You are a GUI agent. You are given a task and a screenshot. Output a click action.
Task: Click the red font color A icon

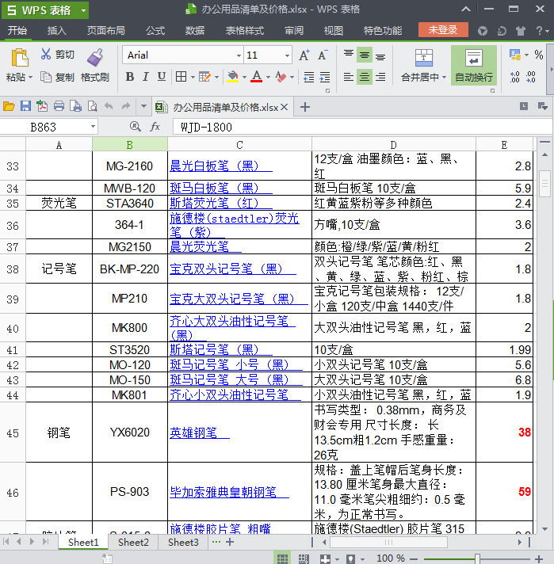(256, 77)
